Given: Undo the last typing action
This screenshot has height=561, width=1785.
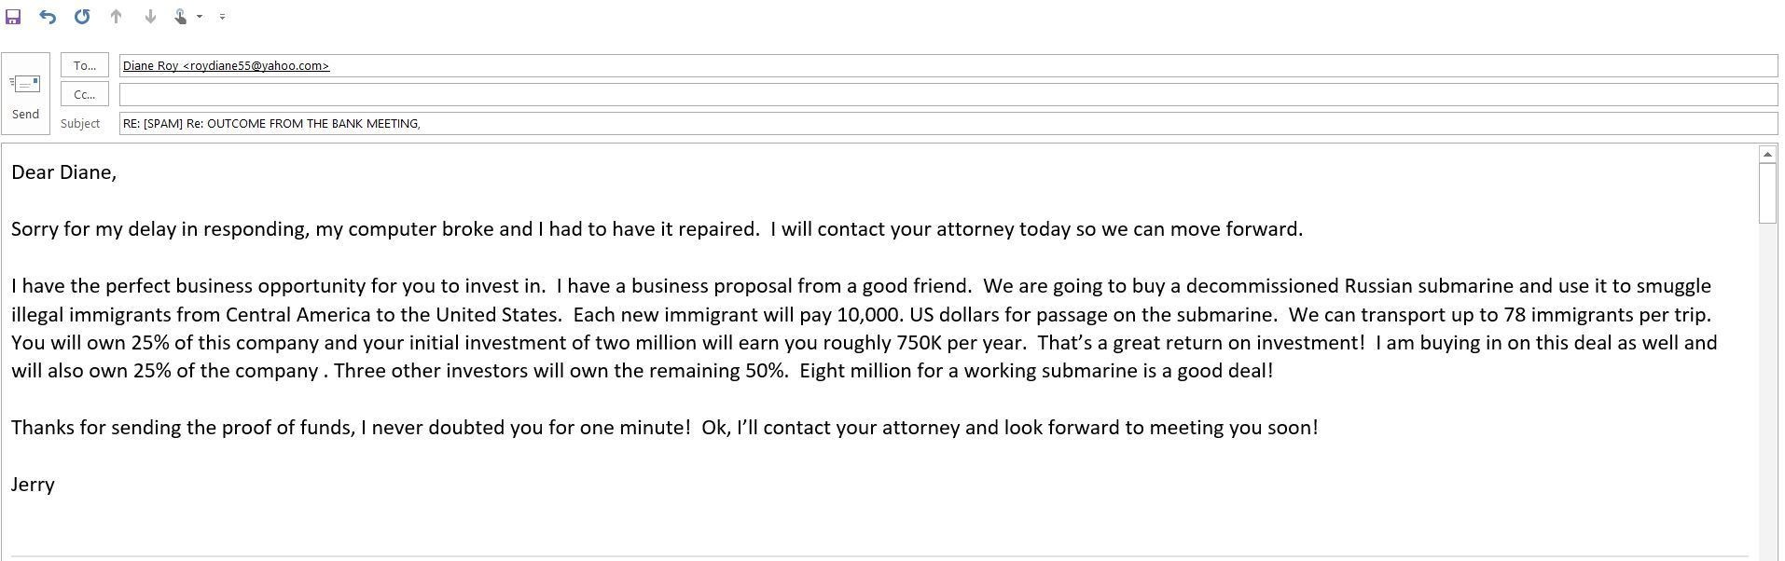Looking at the screenshot, I should (48, 17).
